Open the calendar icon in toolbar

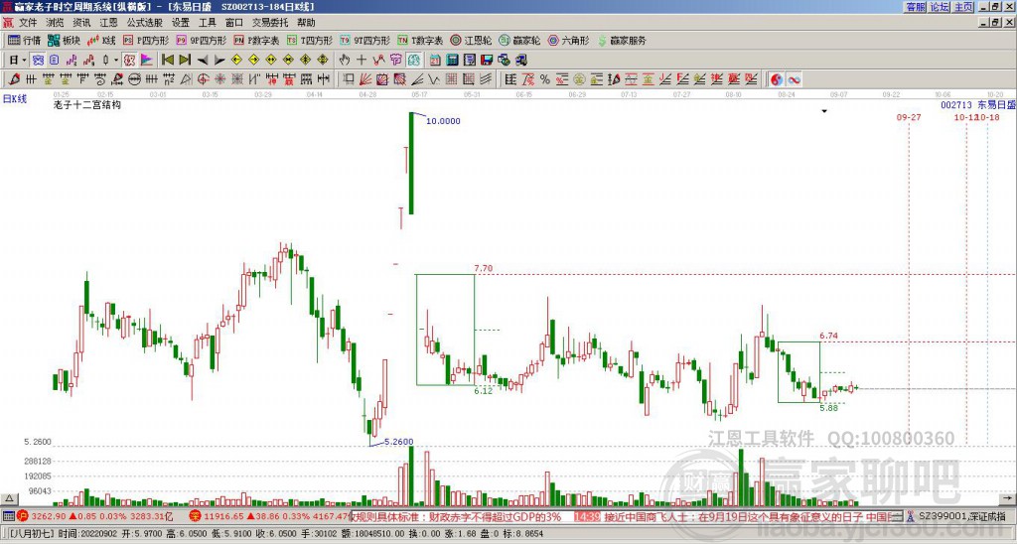(435, 61)
